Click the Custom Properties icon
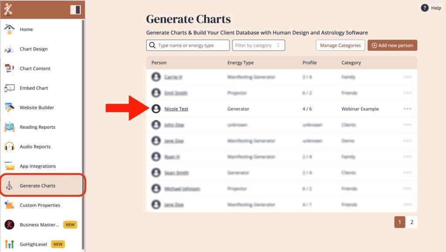The width and height of the screenshot is (446, 252). [9, 205]
